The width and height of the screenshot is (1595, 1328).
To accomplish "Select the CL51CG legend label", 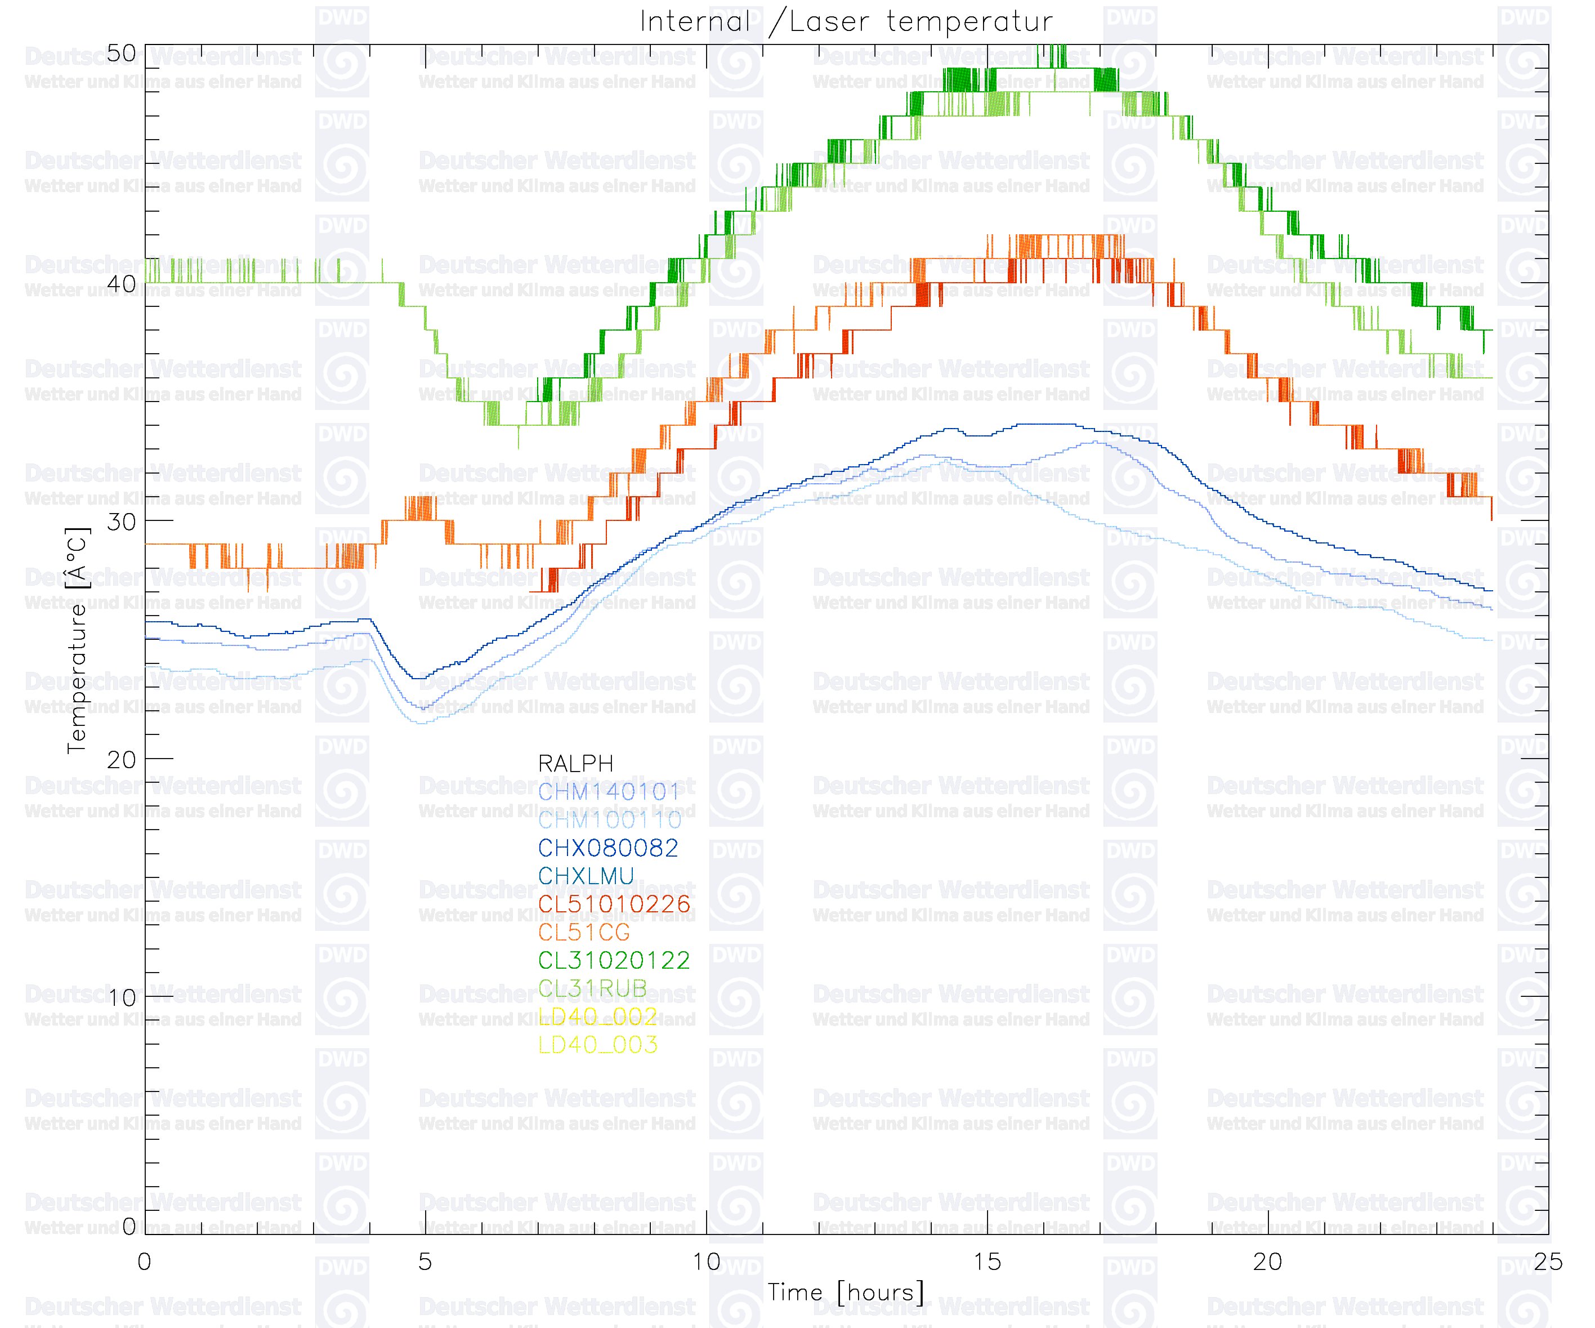I will (x=584, y=932).
